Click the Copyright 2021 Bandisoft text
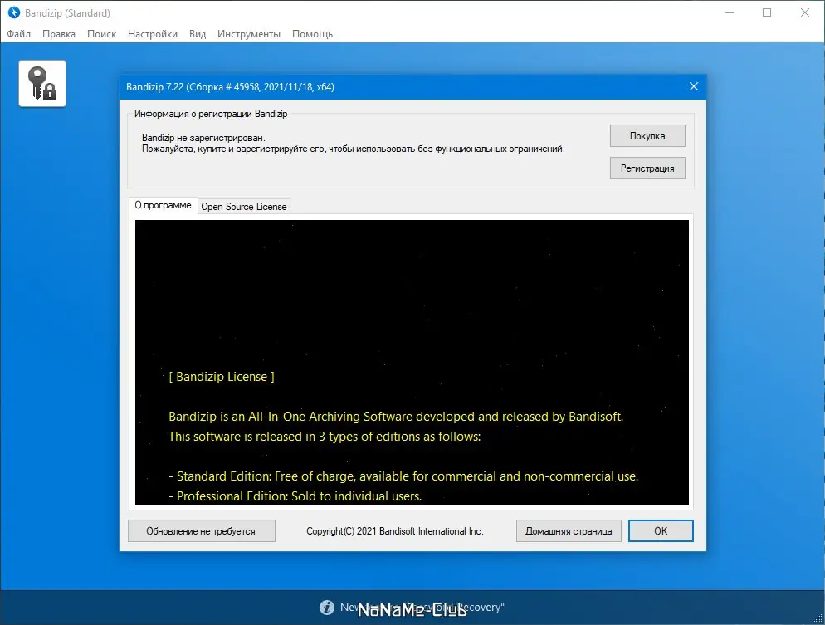This screenshot has width=825, height=625. (394, 531)
